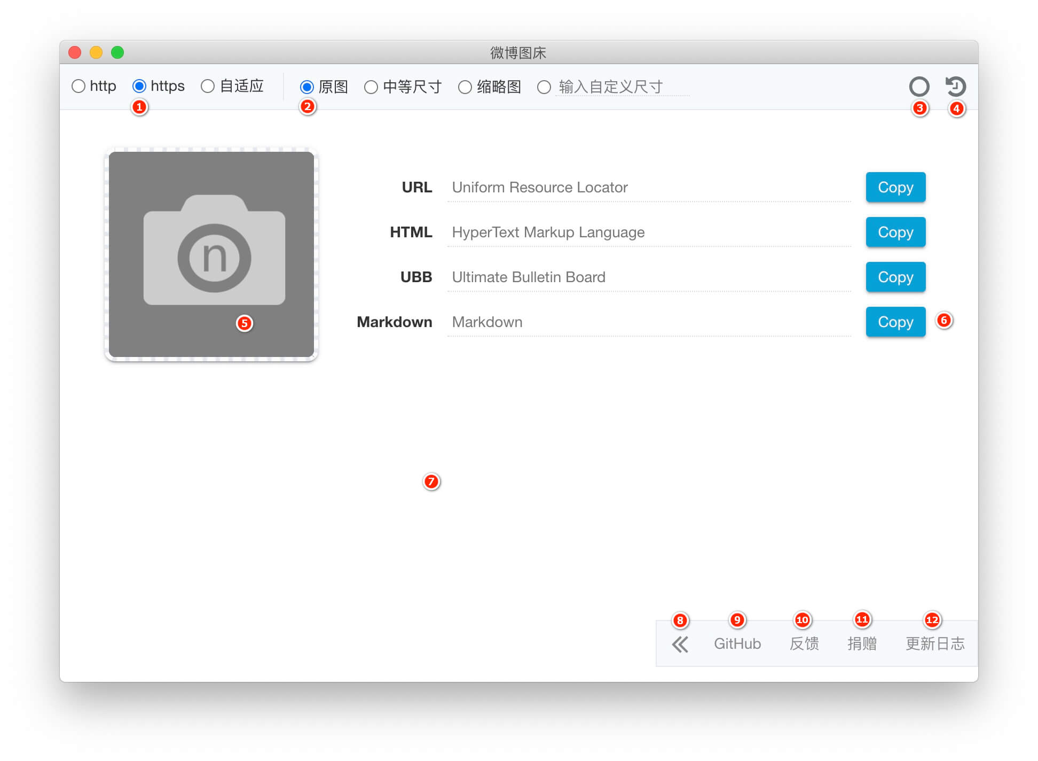Copy the URL link
The width and height of the screenshot is (1038, 761).
pyautogui.click(x=895, y=188)
